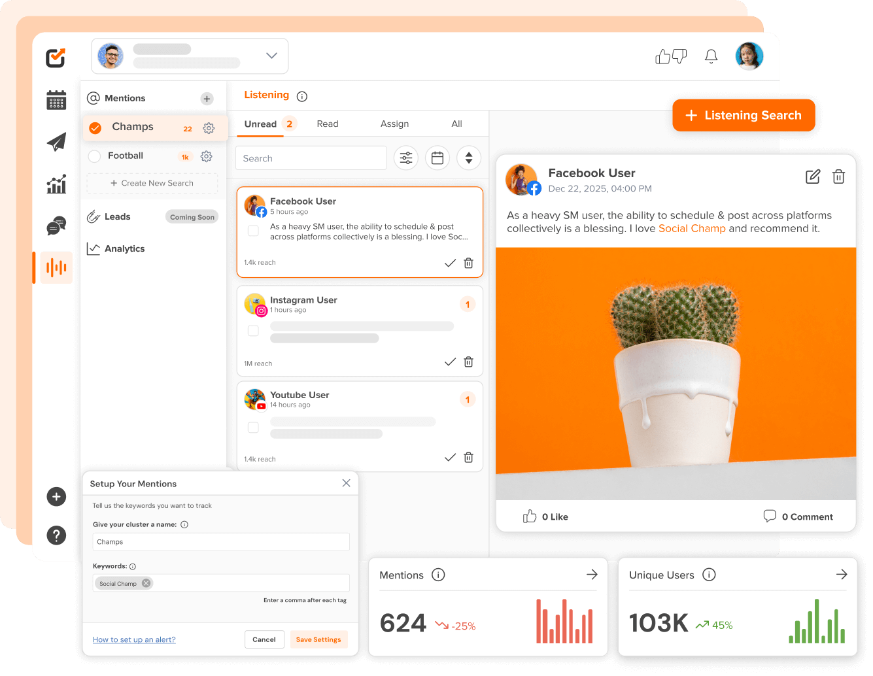Open the sort order up-down arrows
The height and width of the screenshot is (676, 873).
pos(469,158)
